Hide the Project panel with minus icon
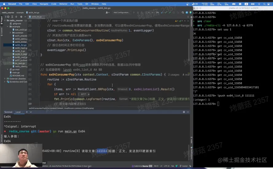The width and height of the screenshot is (273, 169). (25, 17)
